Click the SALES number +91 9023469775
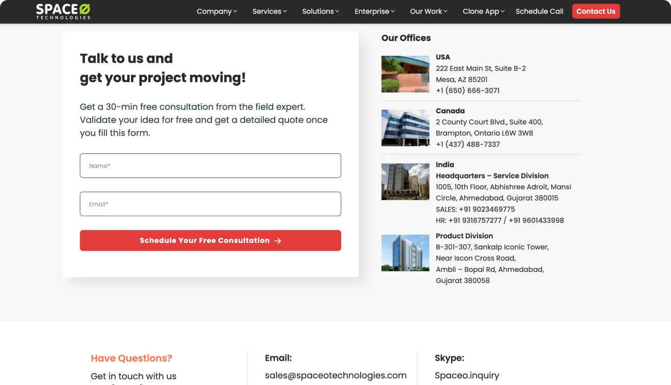The image size is (671, 385). pos(487,209)
